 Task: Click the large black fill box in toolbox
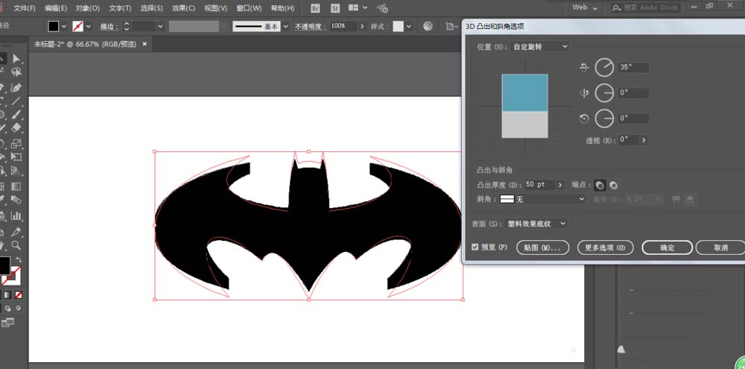(4, 265)
